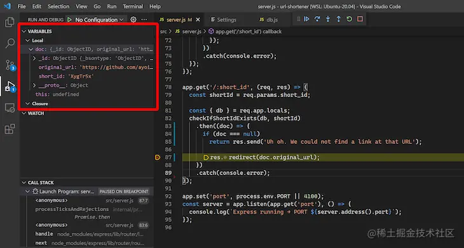Click the breakpoint marker on line 87
Screen dimensions: 464x248
coord(158,157)
